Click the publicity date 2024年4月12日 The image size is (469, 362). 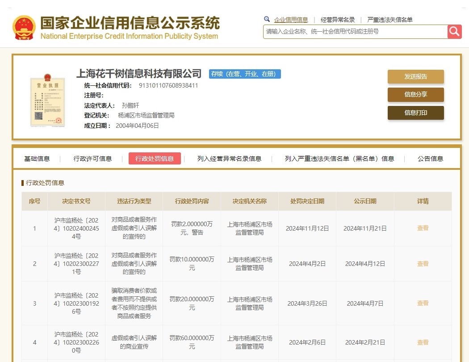pos(365,264)
